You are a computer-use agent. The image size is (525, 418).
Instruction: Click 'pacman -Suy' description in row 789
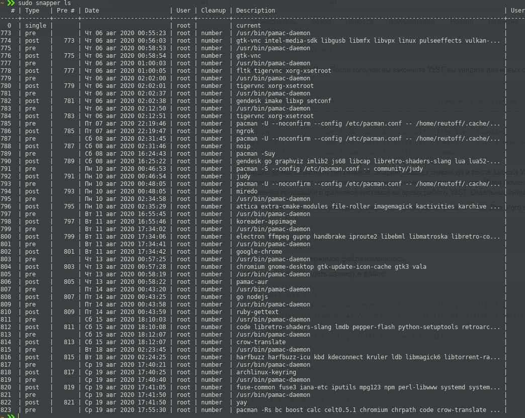255,154
